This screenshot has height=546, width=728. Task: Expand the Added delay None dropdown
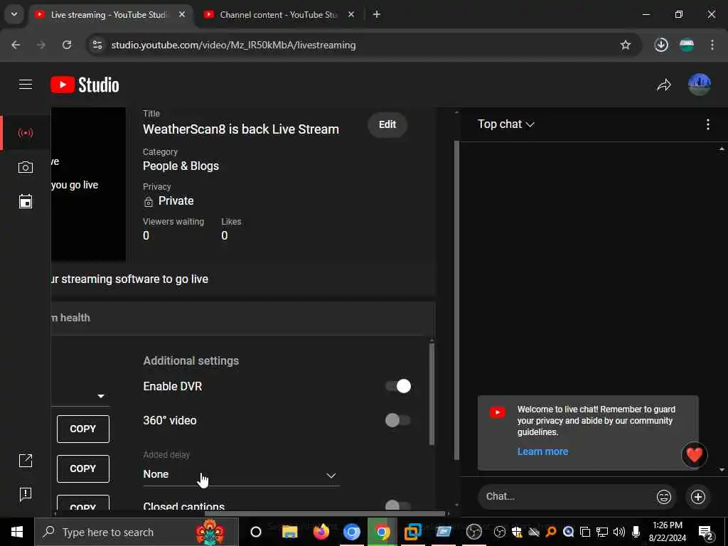242,474
